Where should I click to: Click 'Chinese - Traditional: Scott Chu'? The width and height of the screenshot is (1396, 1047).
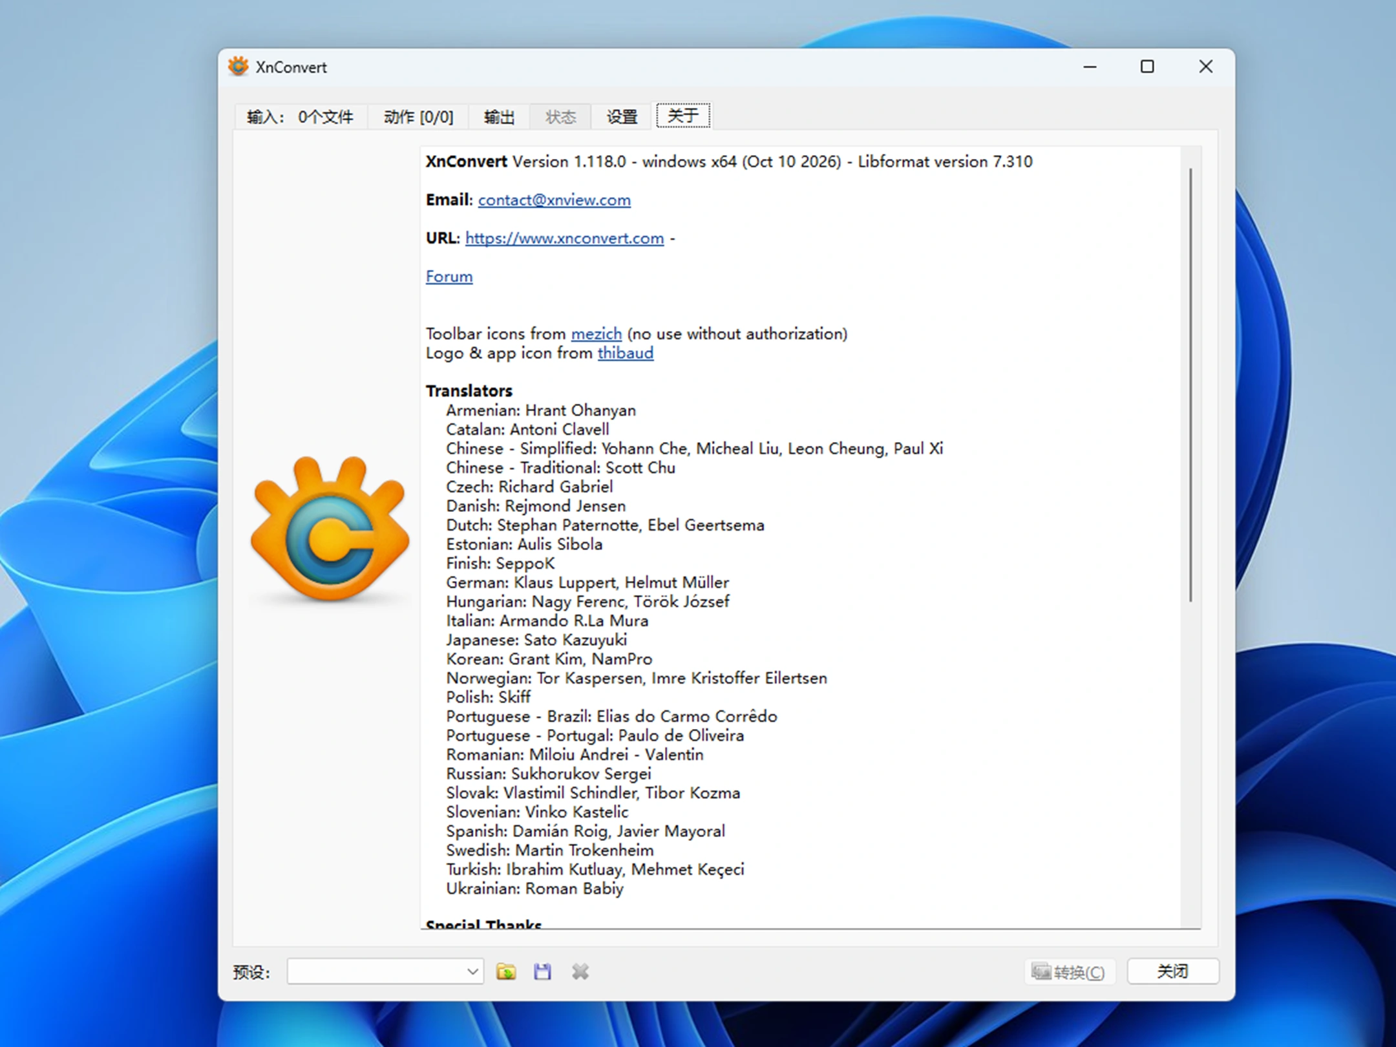coord(560,468)
